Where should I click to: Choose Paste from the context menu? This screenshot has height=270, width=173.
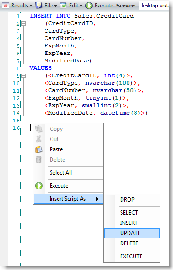pyautogui.click(x=69, y=149)
